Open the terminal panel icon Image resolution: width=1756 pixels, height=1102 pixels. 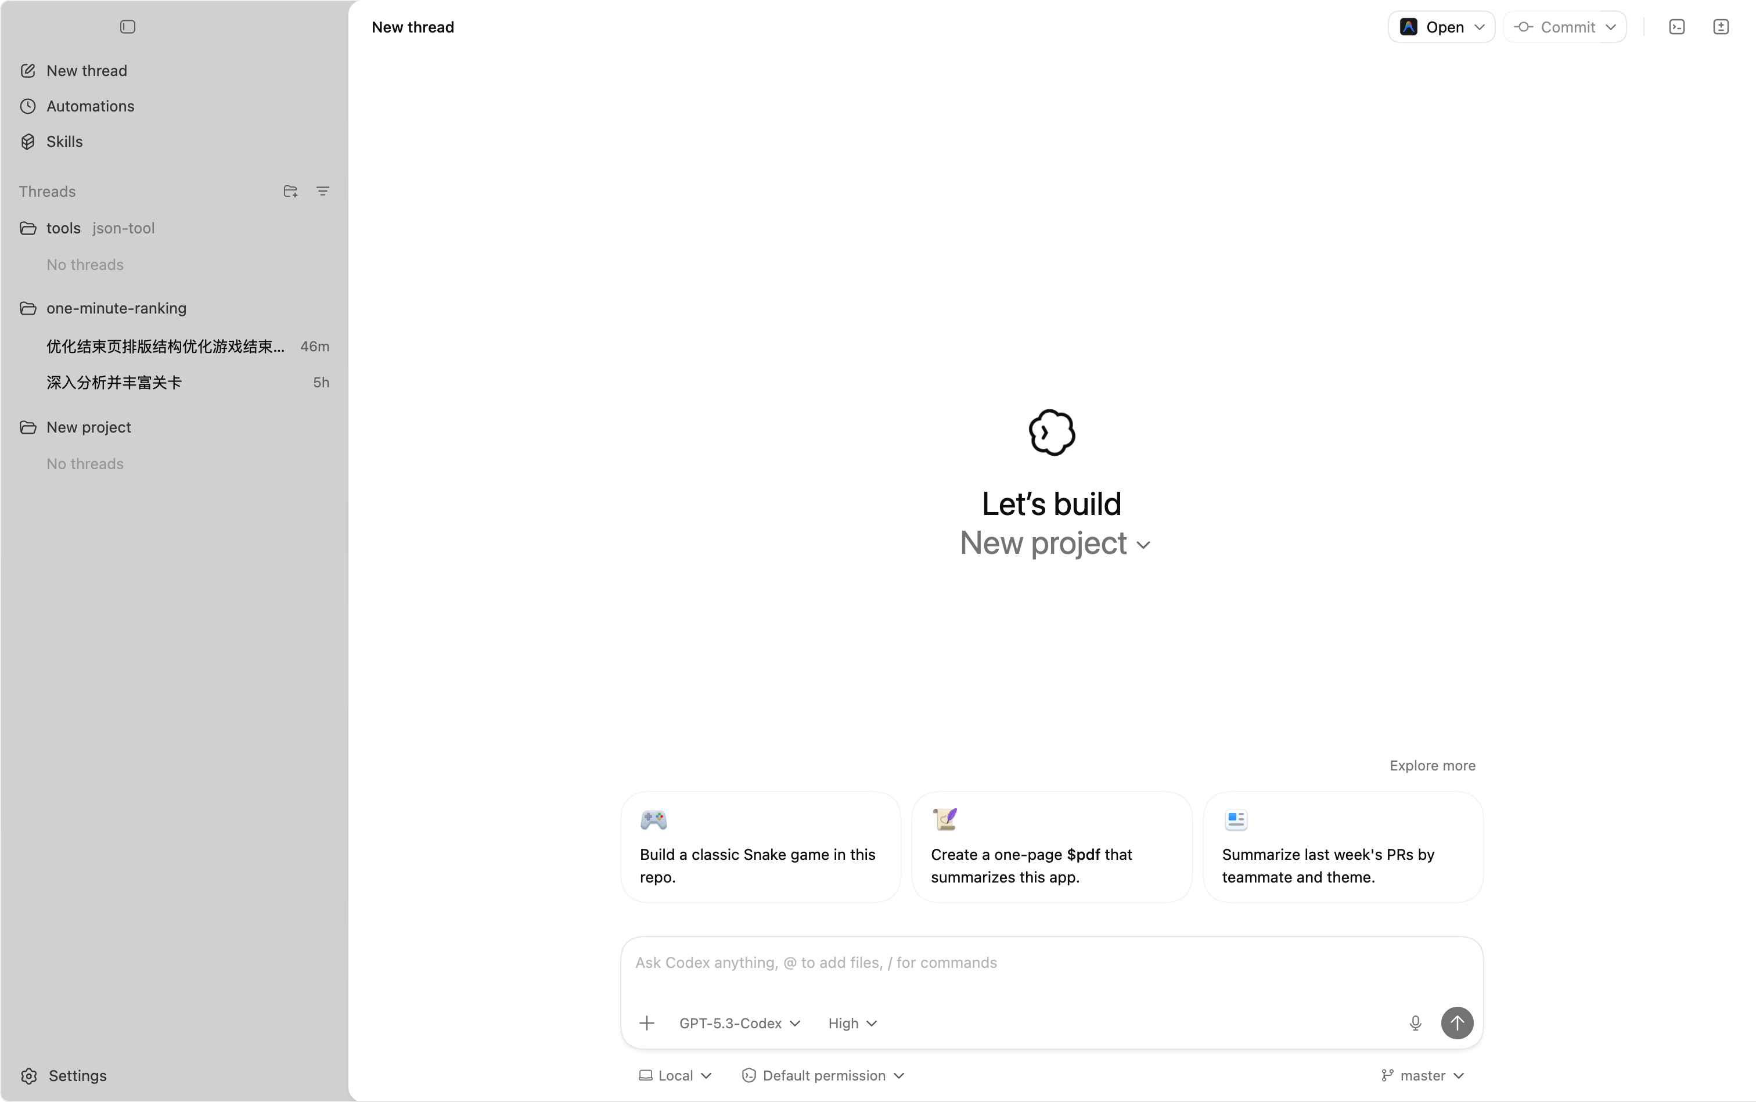(x=1676, y=27)
